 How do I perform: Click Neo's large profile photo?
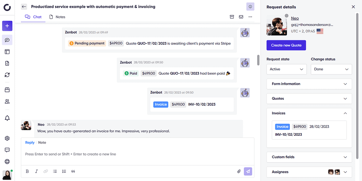(x=277, y=25)
